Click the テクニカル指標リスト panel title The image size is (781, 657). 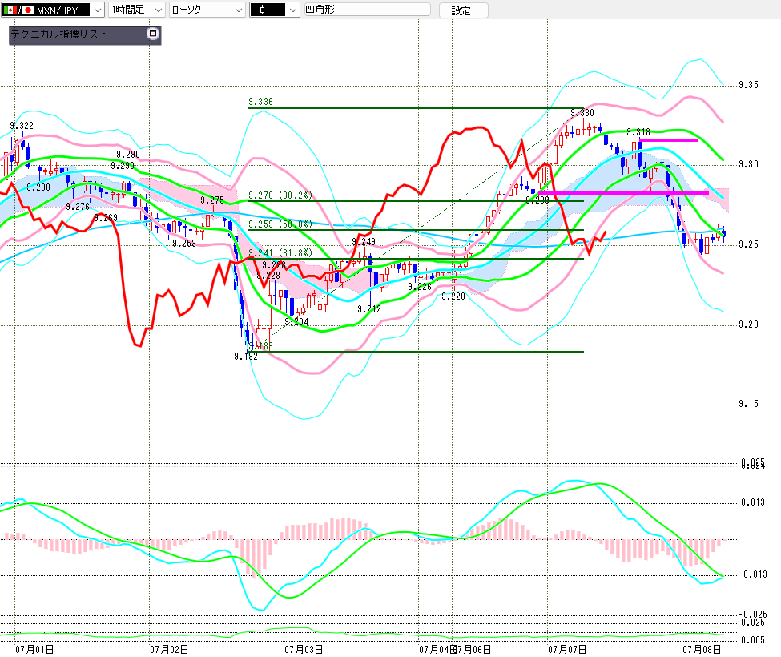(59, 34)
